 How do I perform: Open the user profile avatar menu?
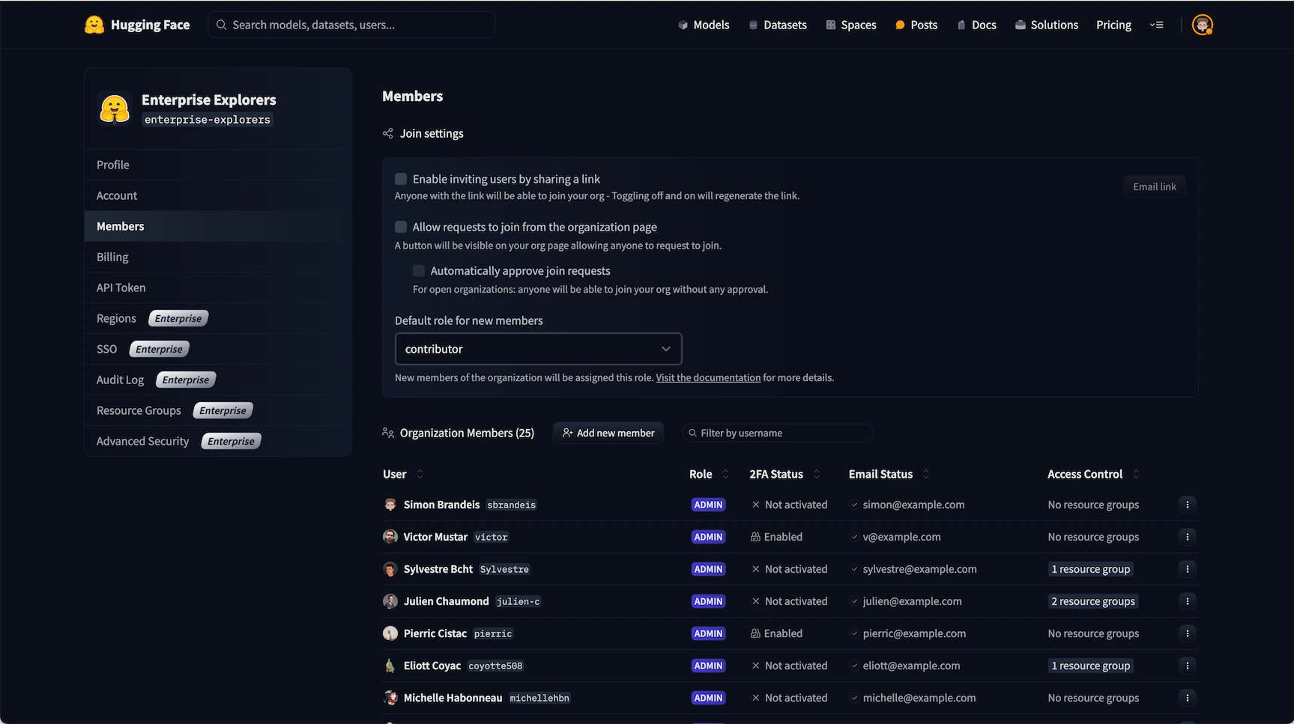(x=1202, y=25)
